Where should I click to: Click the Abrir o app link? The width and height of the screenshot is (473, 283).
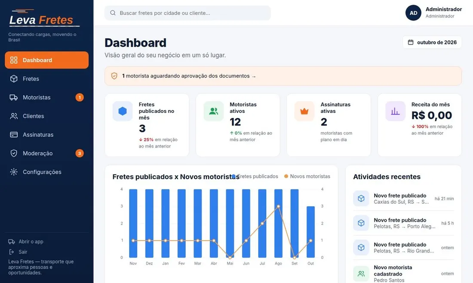(26, 241)
